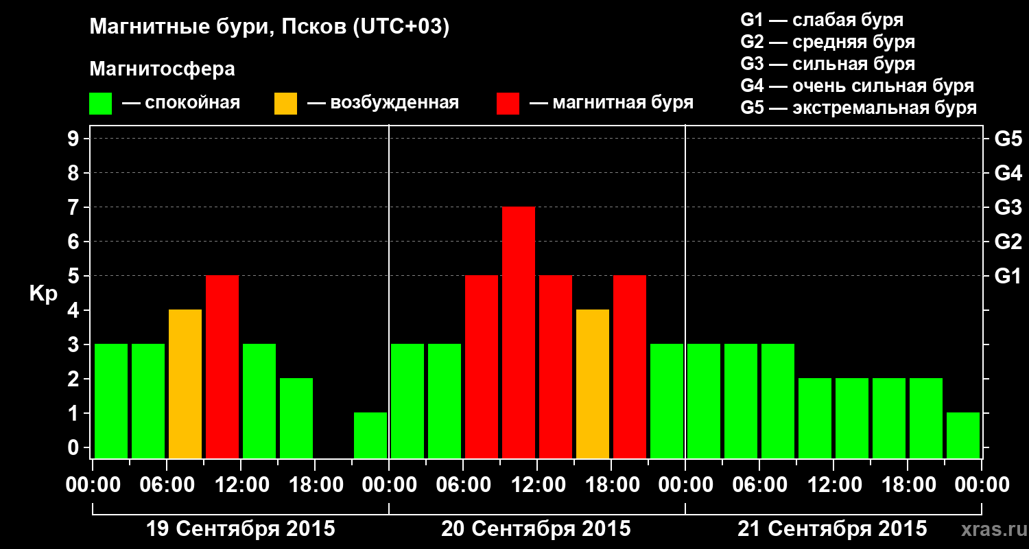Image resolution: width=1029 pixels, height=549 pixels.
Task: Click the 'G1' tick label on the right-hand axis
Action: 1008,276
